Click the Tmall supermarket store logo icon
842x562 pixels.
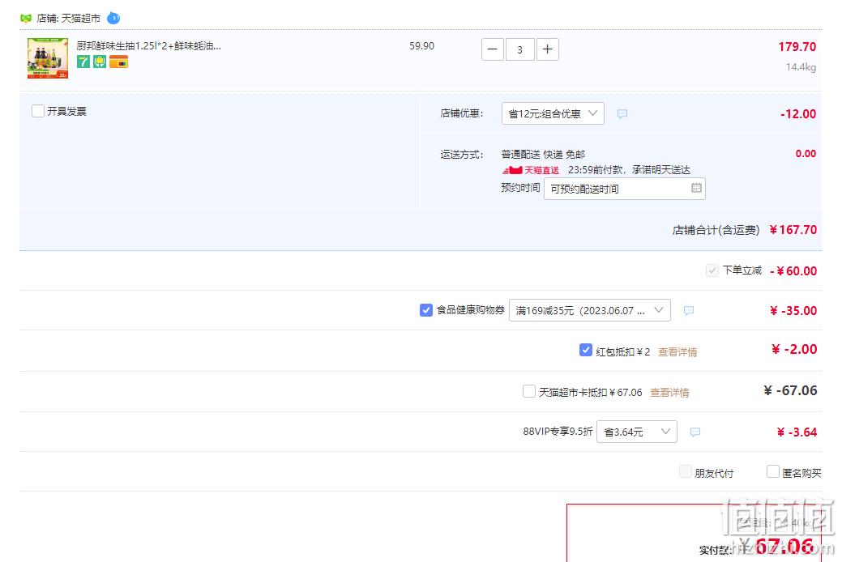coord(26,19)
